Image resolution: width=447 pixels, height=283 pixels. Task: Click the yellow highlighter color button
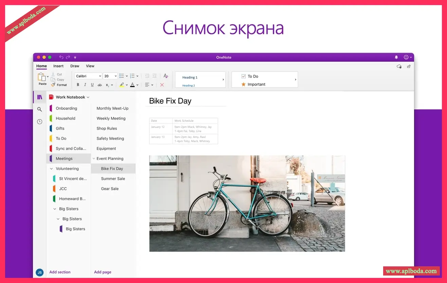coord(122,85)
